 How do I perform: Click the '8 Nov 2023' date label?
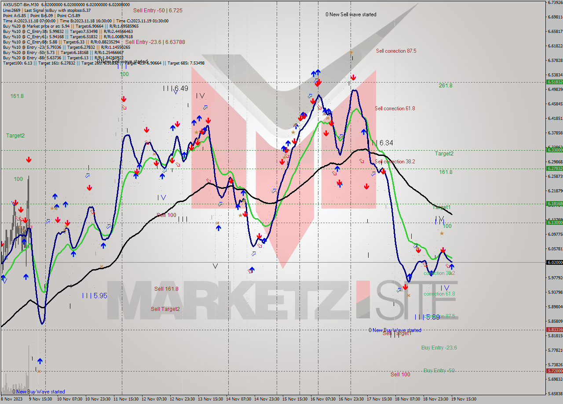12,399
